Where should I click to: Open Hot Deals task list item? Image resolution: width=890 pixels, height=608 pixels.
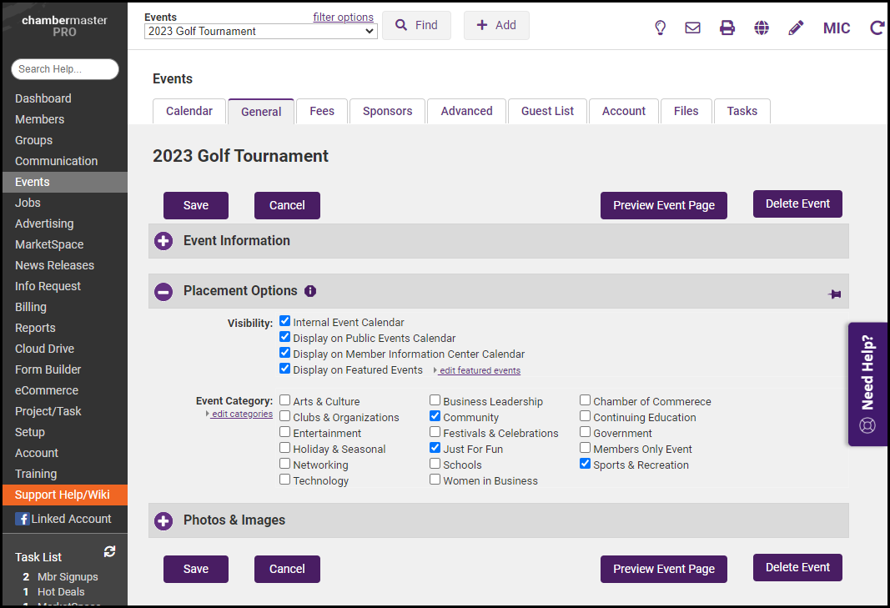pyautogui.click(x=61, y=592)
